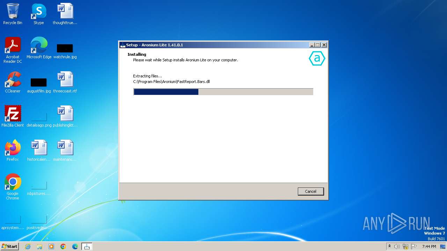Viewport: 447px width, 251px height.
Task: Click the FastReport.Bars.dll file path text
Action: [171, 82]
